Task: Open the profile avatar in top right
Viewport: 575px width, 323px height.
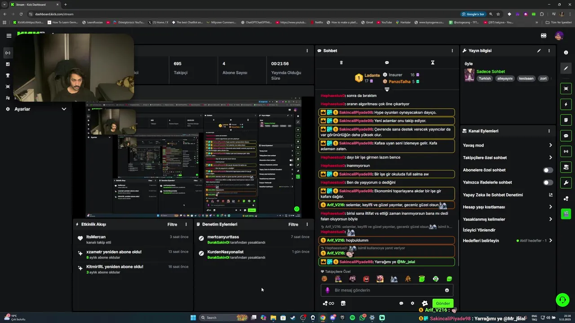Action: click(559, 35)
